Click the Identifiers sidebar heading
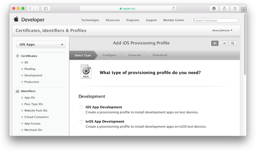The height and width of the screenshot is (151, 256). (28, 91)
